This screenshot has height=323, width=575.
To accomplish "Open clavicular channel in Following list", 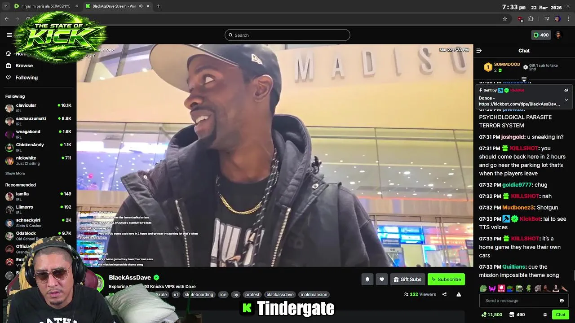I will point(38,108).
